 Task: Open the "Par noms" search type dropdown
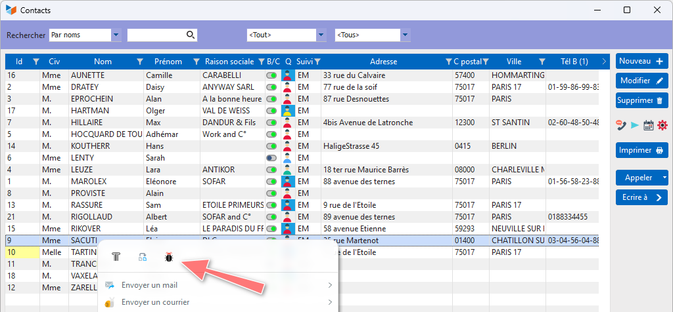pyautogui.click(x=116, y=35)
